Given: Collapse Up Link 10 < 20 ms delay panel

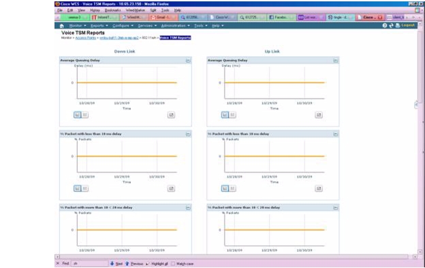Looking at the screenshot, I should pos(336,207).
